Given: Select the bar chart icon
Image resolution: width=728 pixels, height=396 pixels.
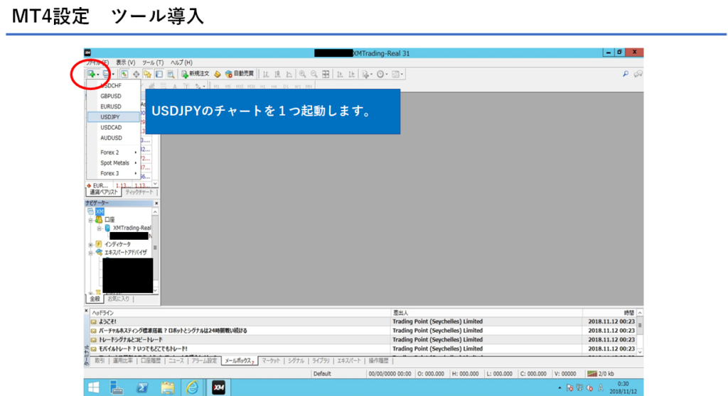Looking at the screenshot, I should coord(266,74).
